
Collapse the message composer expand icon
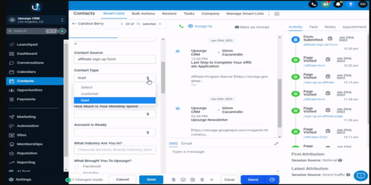click(x=276, y=143)
